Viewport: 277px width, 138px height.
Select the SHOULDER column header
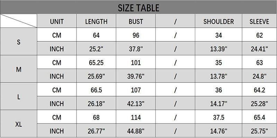(219, 21)
